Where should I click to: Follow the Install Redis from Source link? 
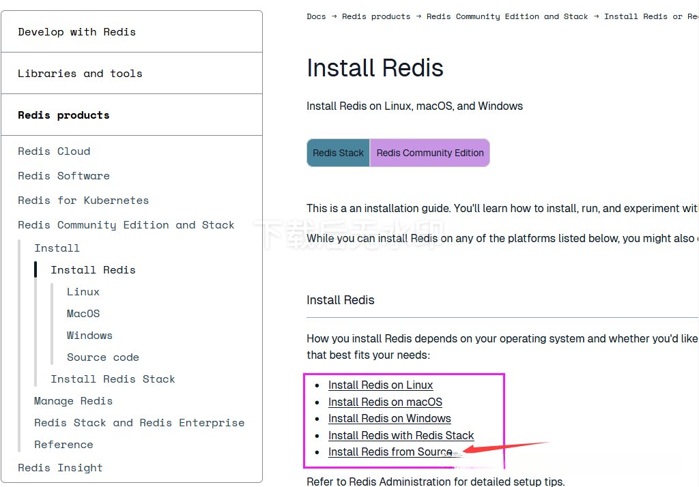point(390,452)
